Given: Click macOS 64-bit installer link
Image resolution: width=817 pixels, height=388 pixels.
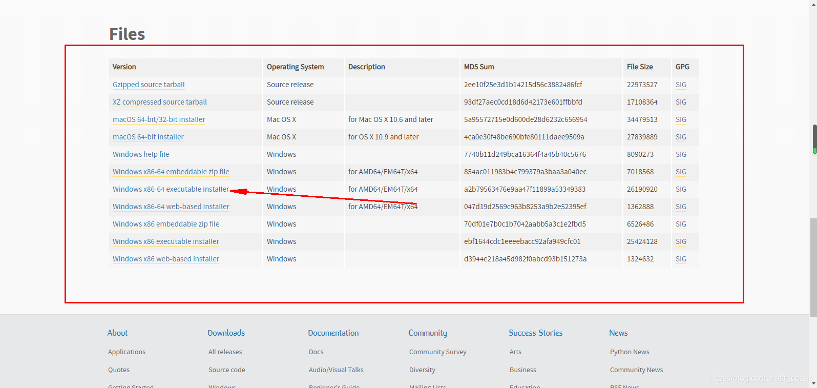Looking at the screenshot, I should coord(148,137).
